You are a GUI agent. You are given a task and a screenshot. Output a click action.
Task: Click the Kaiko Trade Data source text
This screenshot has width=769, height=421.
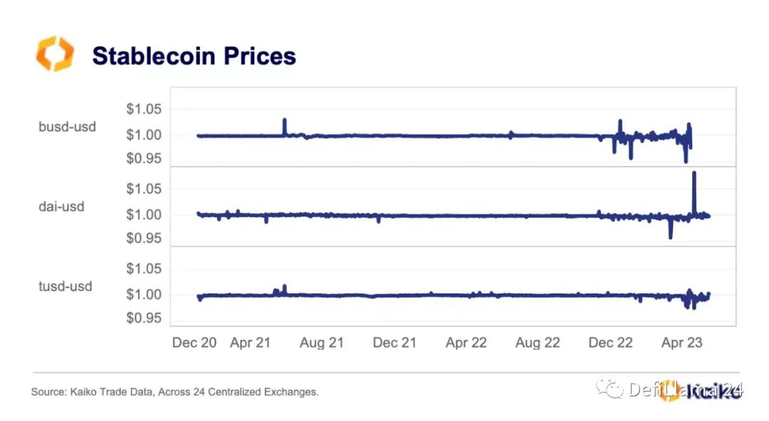point(174,392)
